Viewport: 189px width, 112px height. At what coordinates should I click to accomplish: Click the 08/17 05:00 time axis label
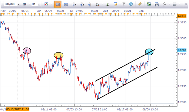125,110
